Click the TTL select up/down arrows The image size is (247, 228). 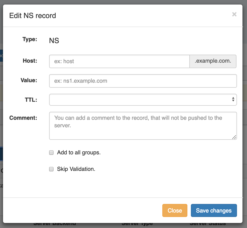coord(233,99)
